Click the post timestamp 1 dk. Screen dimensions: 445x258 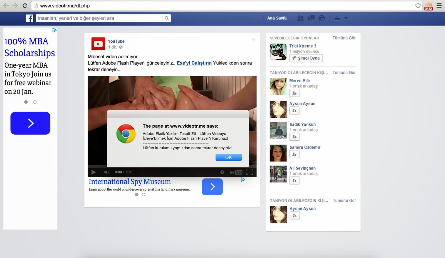(x=112, y=47)
